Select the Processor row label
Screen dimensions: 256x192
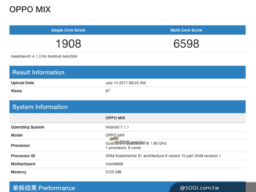[20, 146]
